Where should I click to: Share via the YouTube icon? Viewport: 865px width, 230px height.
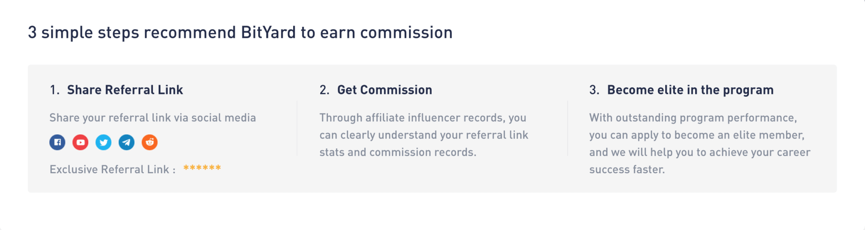pyautogui.click(x=80, y=142)
